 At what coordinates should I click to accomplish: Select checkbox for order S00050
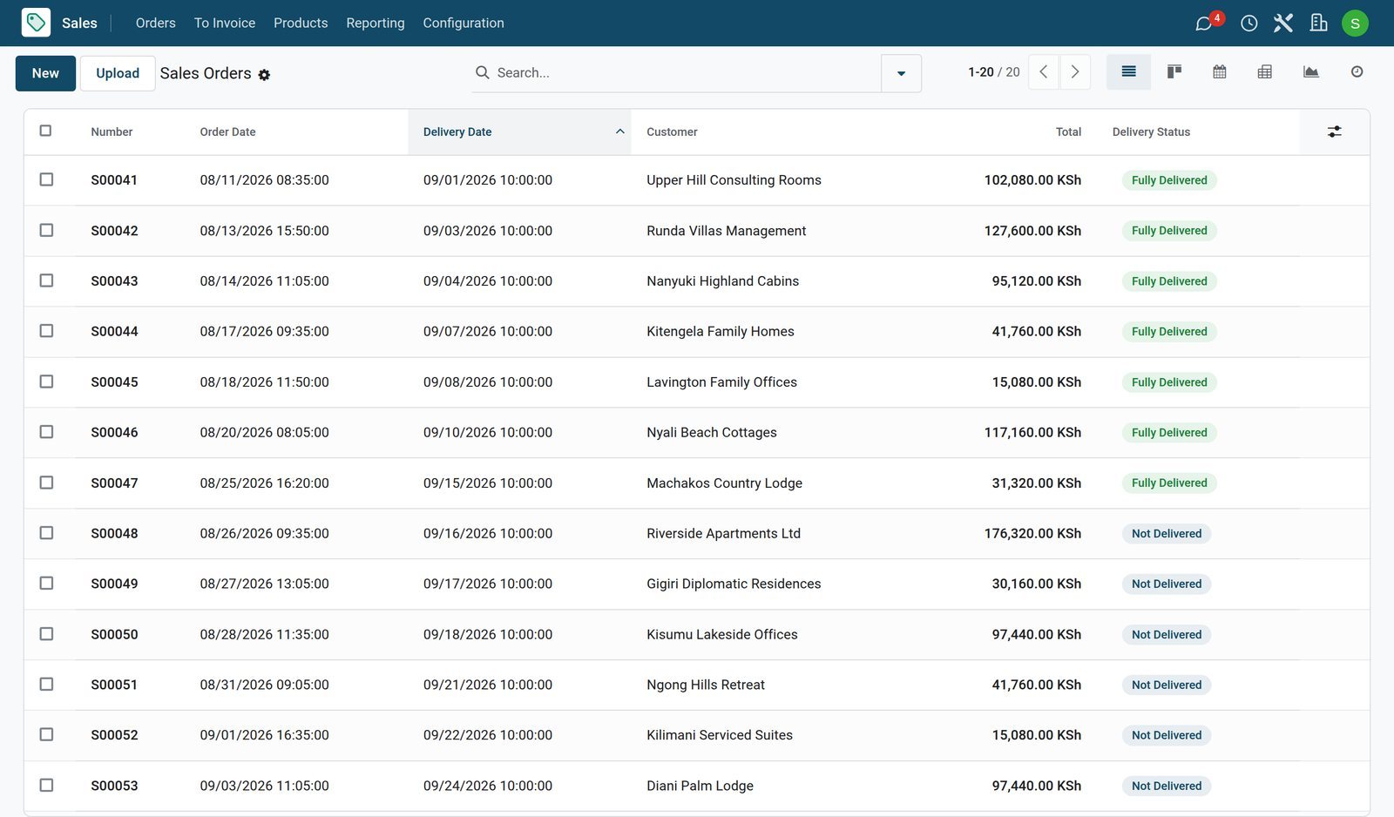tap(46, 634)
